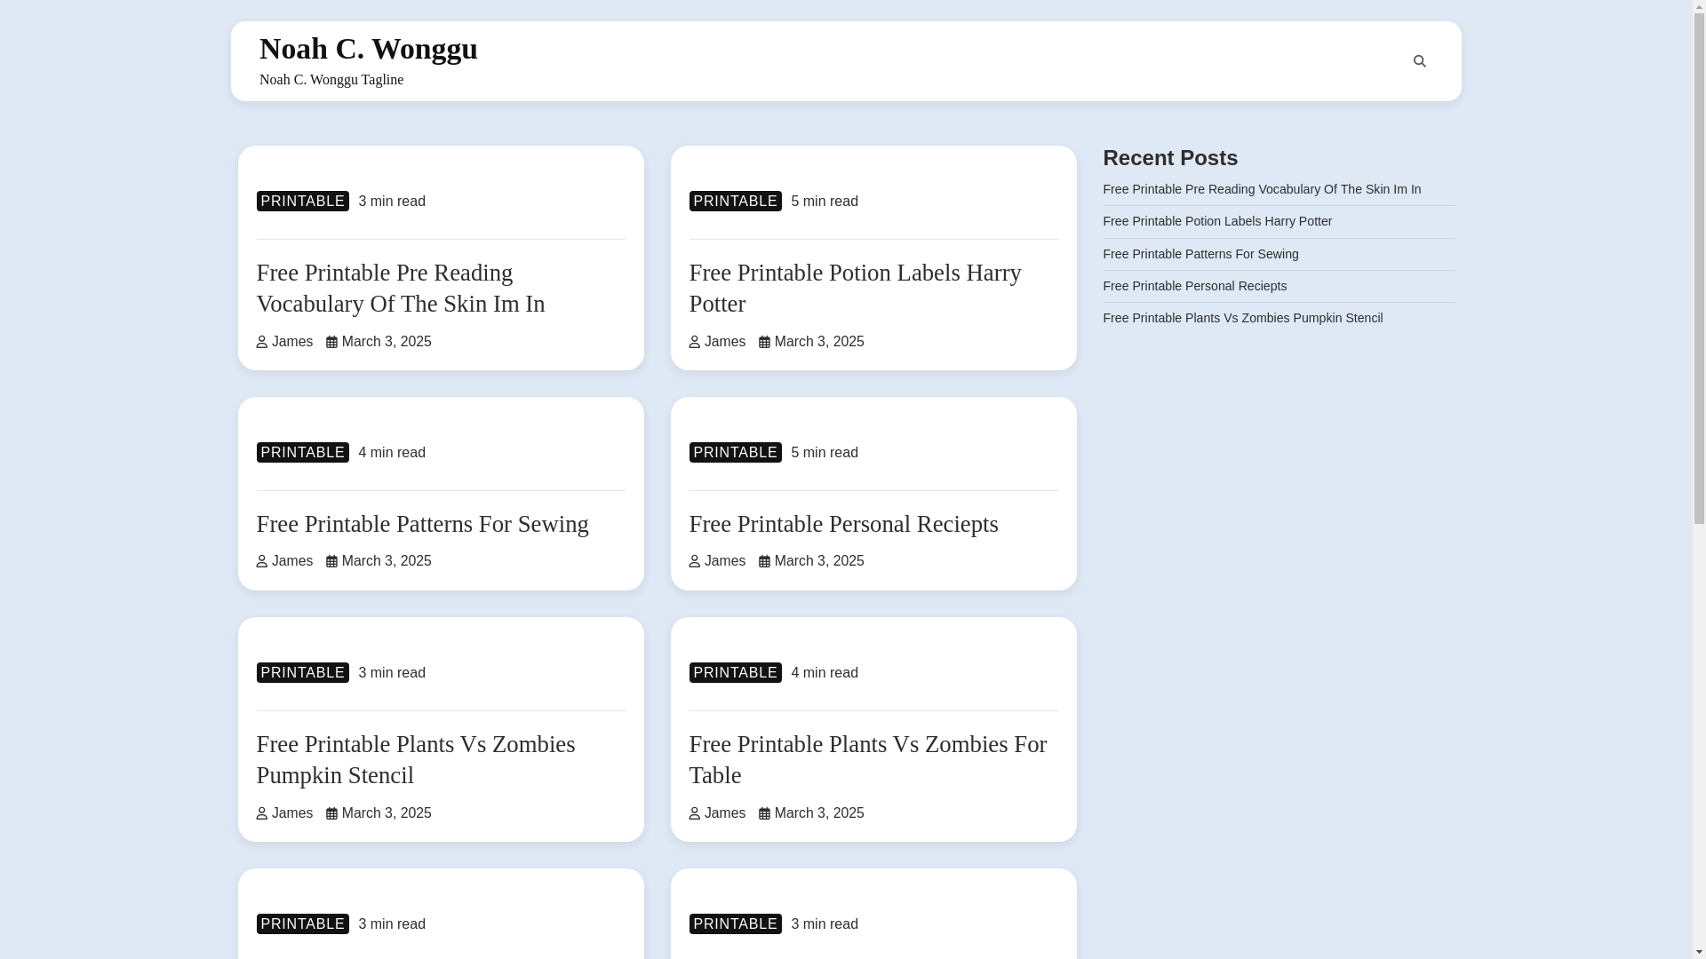
Task: Select PRINTABLE tag on Zombies For Table card
Action: 735,672
